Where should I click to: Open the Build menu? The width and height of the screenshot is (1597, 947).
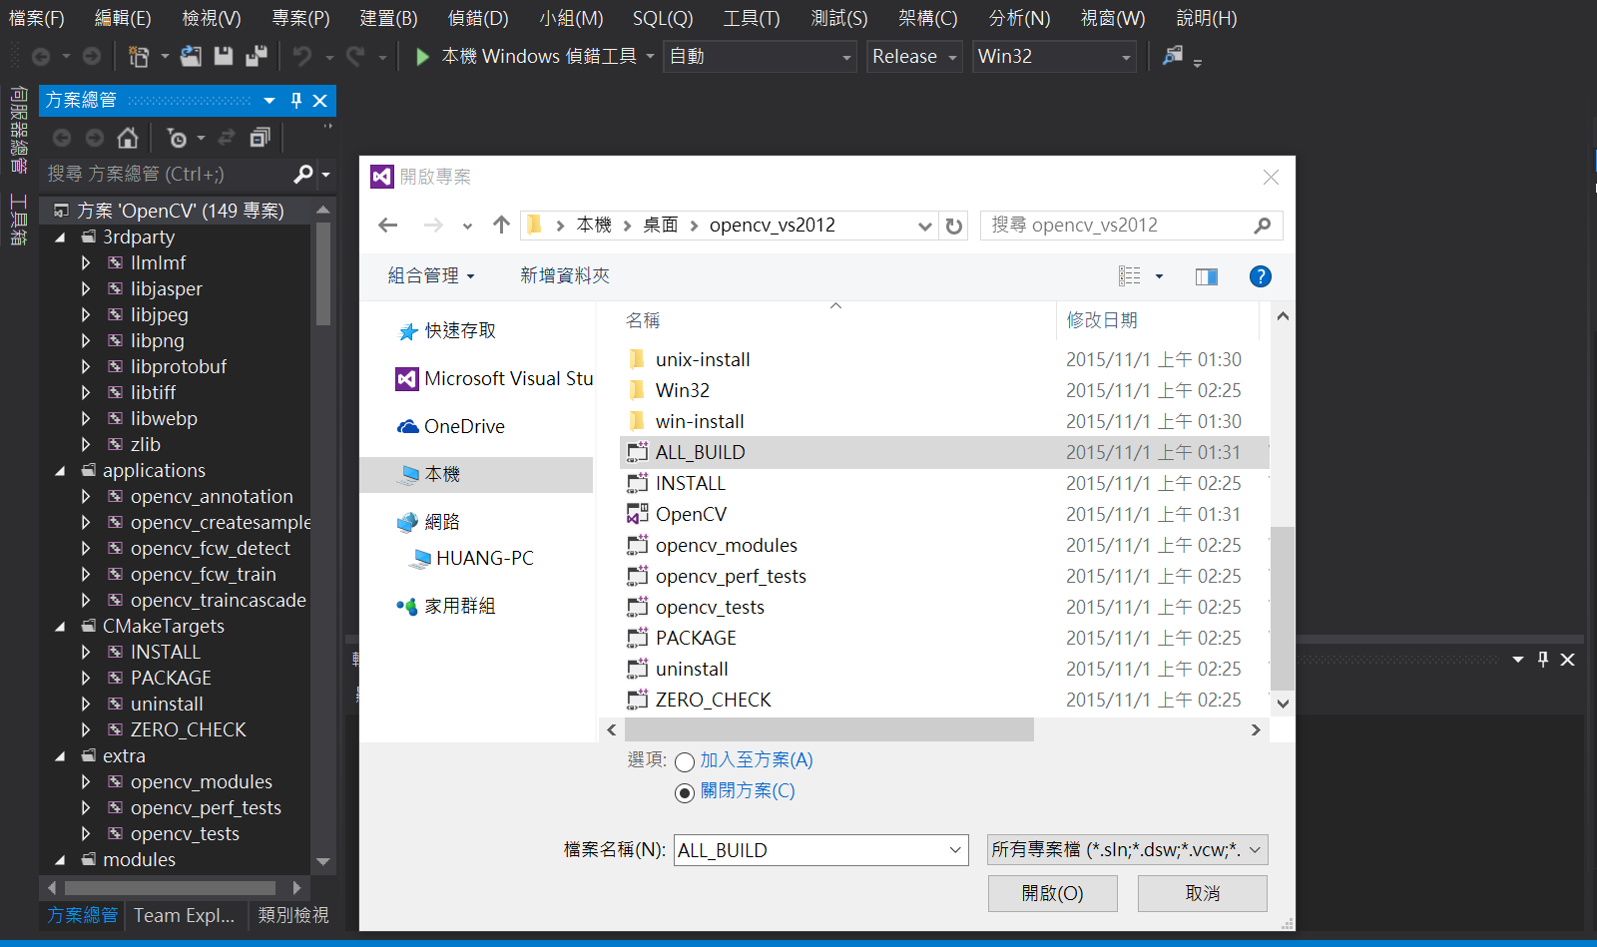(388, 18)
